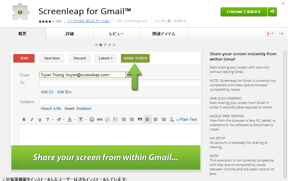This screenshot has height=181, width=288.
Task: Select the second (blue) carousel dot
Action: (x=101, y=45)
